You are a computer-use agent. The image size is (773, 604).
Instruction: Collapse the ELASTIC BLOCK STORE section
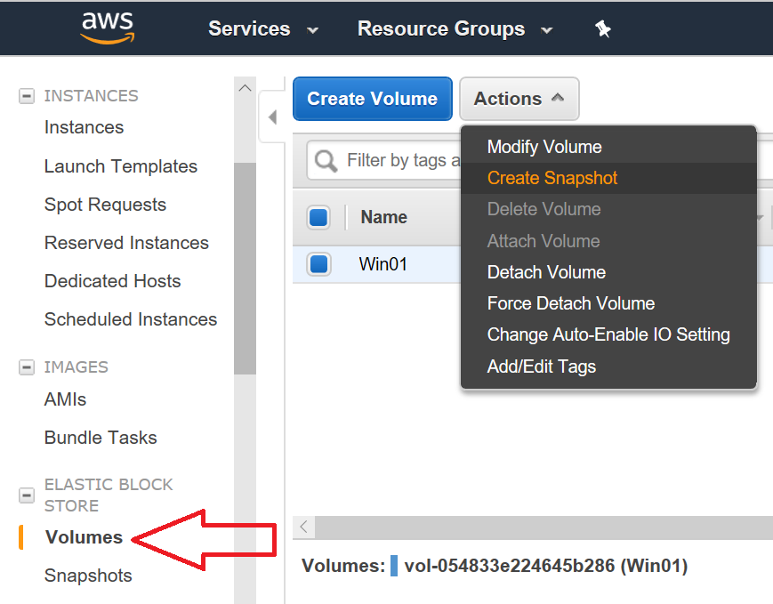click(27, 495)
